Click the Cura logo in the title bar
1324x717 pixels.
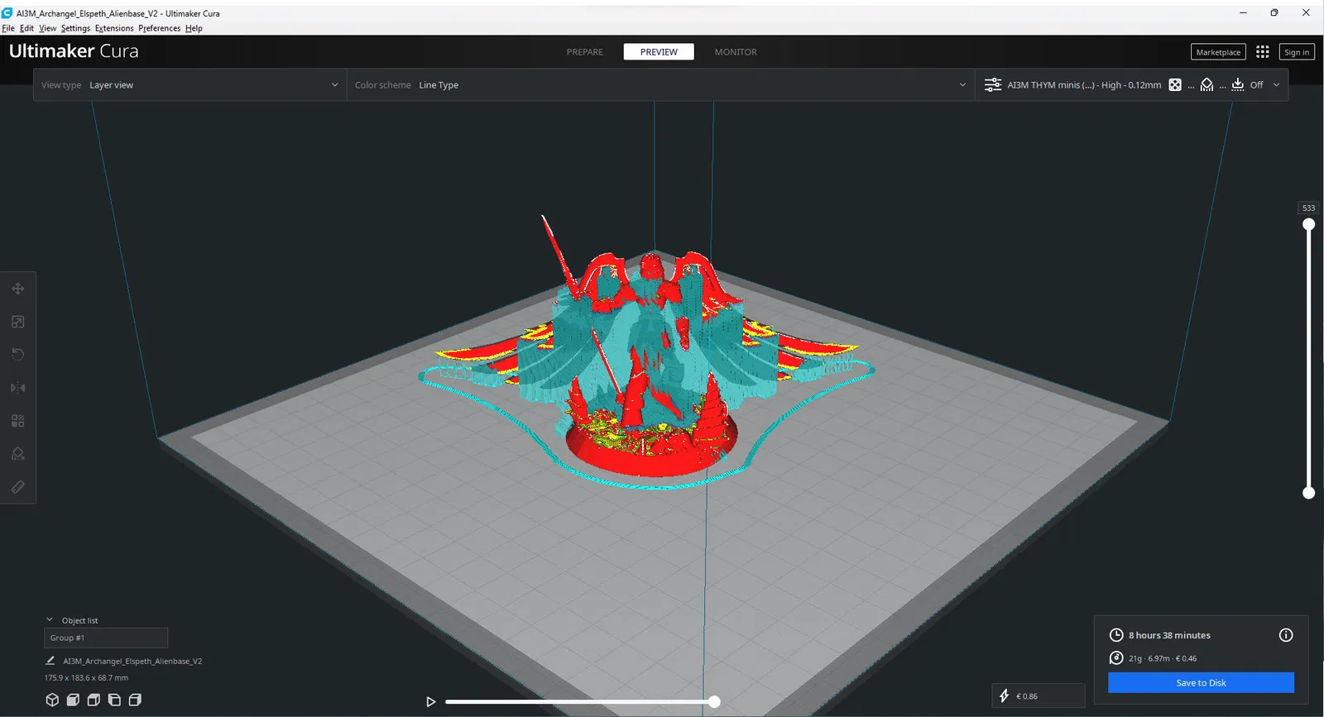click(7, 13)
